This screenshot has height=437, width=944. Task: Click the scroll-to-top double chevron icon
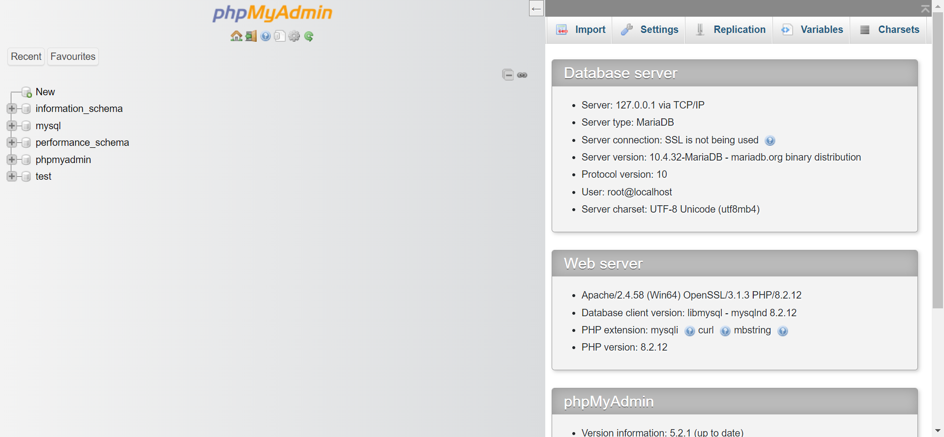[x=925, y=9]
